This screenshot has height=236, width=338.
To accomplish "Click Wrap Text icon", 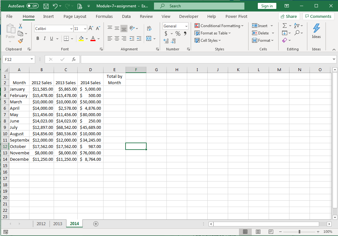I will 149,28.
